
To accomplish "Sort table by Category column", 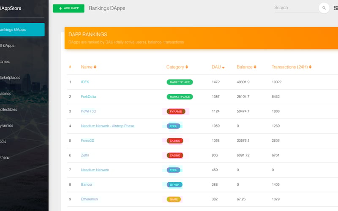I will 177,67.
